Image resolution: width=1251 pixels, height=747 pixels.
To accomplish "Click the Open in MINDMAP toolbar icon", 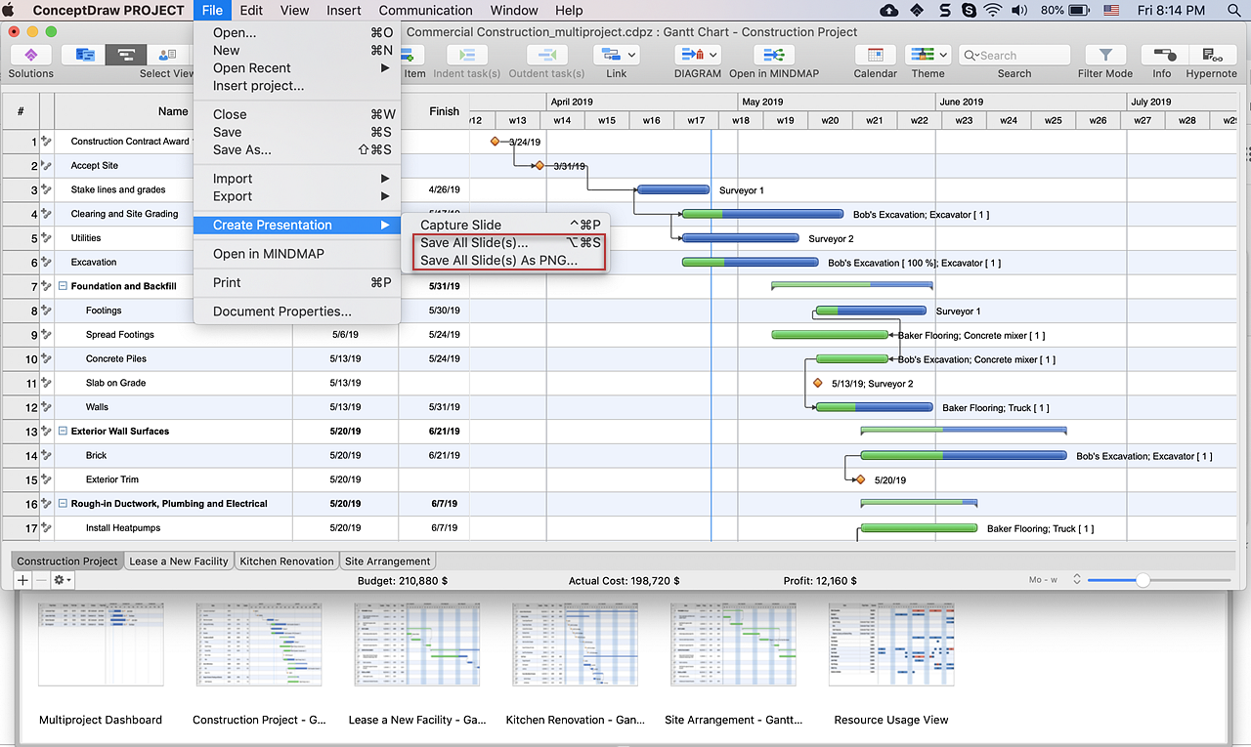I will 773,56.
